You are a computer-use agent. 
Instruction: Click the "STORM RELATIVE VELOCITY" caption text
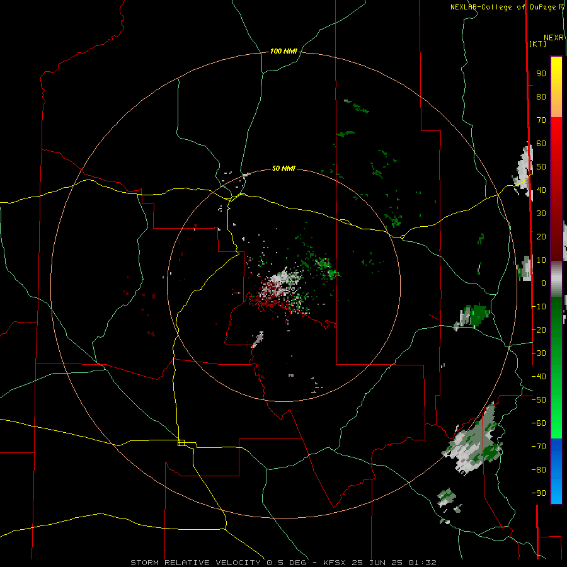click(x=195, y=563)
